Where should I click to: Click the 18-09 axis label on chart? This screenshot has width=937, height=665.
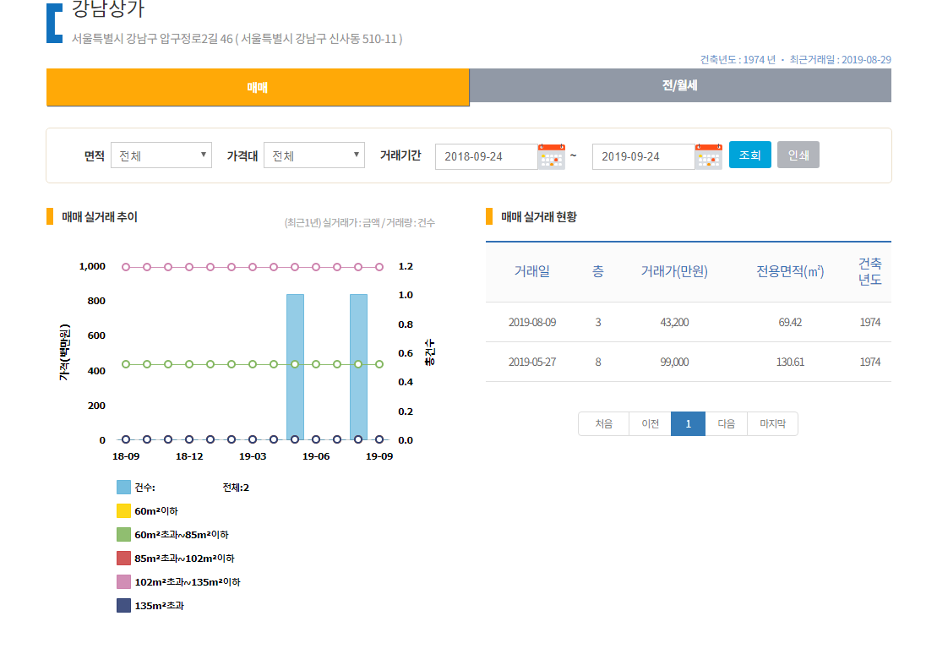(x=126, y=456)
